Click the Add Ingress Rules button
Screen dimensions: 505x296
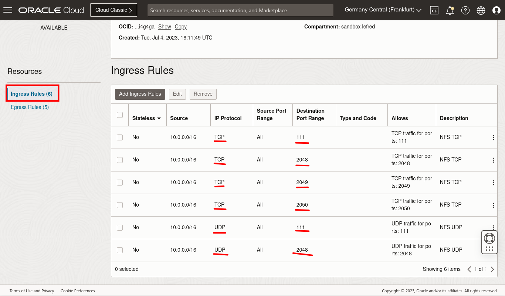coord(140,94)
